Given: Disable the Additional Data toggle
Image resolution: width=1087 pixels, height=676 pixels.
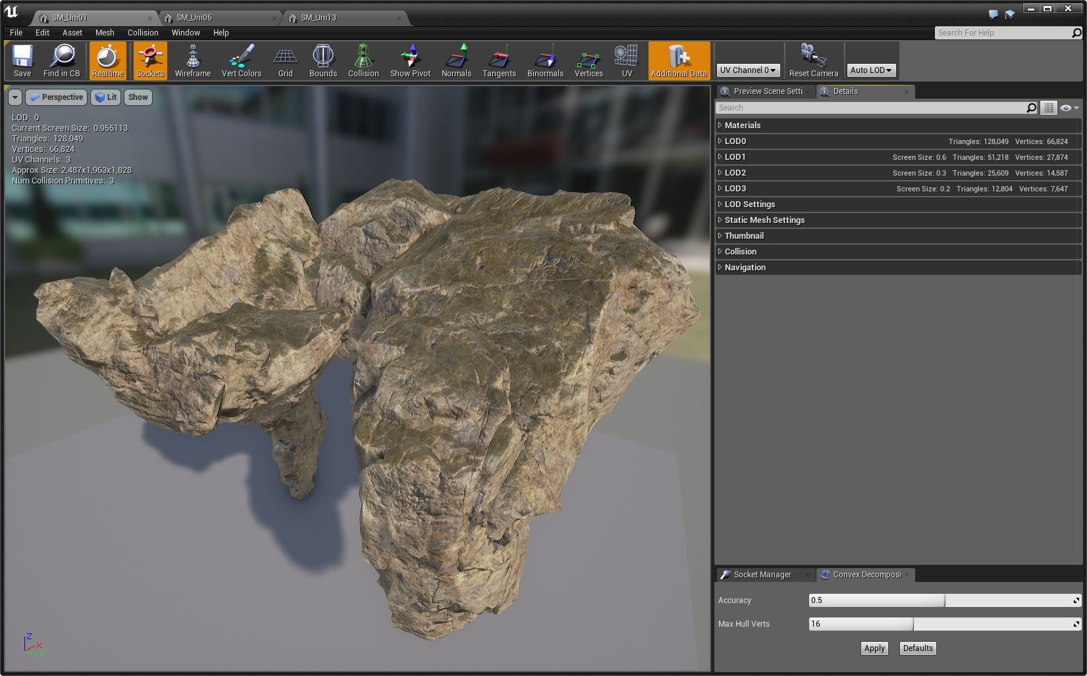Looking at the screenshot, I should click(x=679, y=60).
